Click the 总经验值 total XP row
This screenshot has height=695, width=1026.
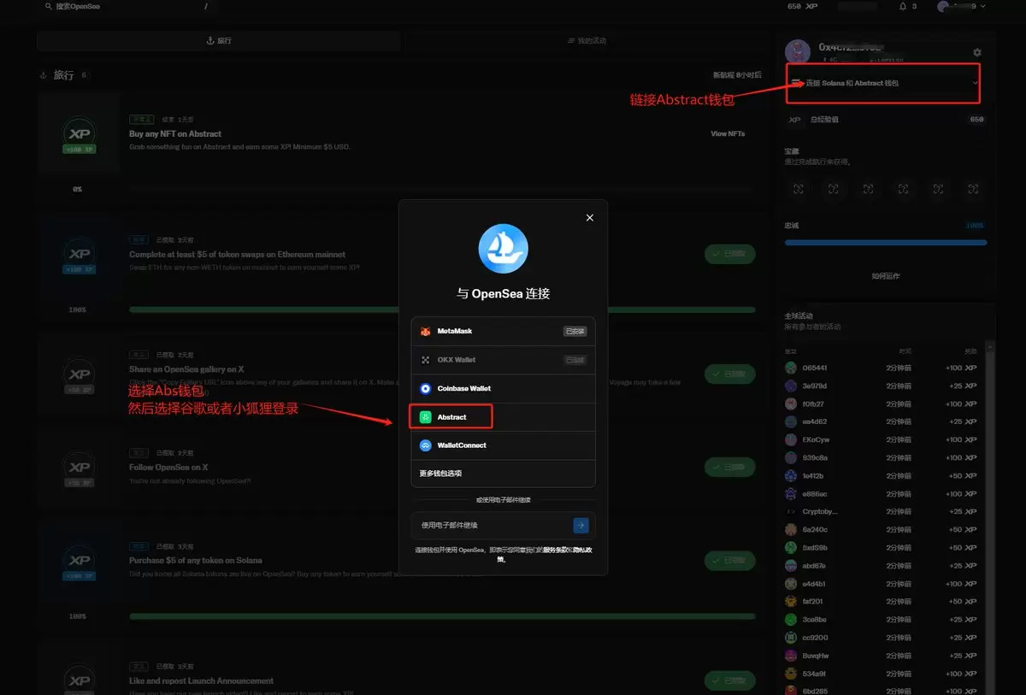coord(886,120)
